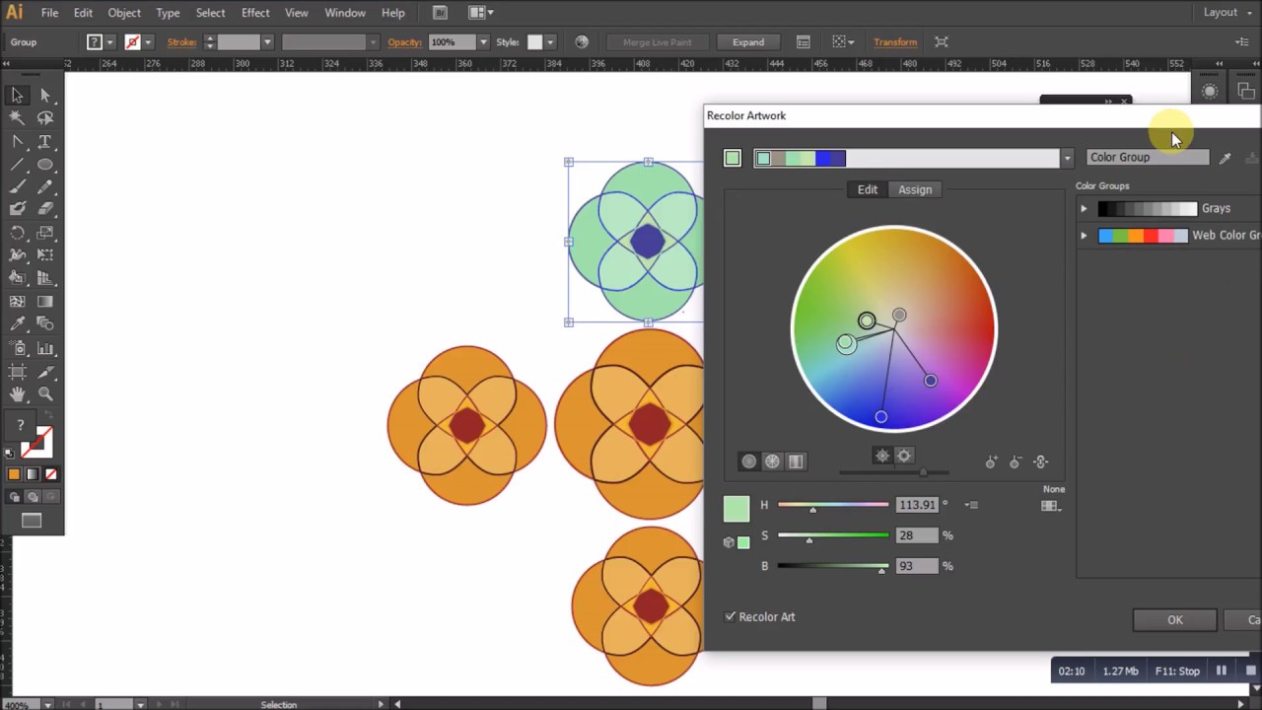Switch to color bars display
1262x710 pixels.
tap(796, 461)
